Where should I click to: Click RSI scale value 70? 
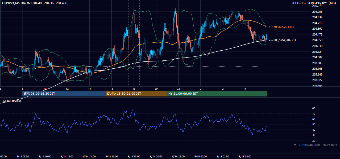[314, 114]
